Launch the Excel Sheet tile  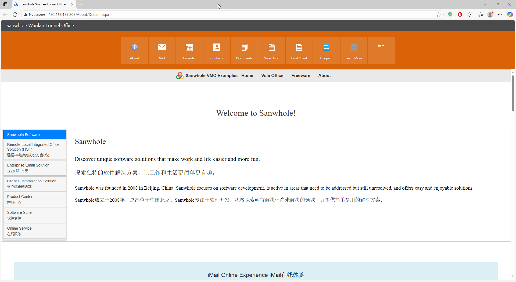pos(299,50)
